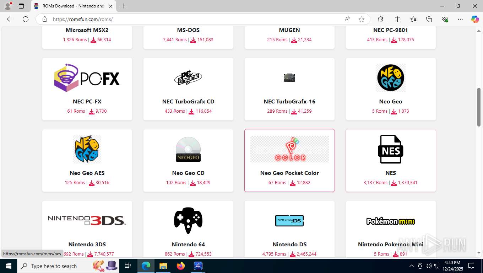Open the Nintendo 3DS logo

87,220
